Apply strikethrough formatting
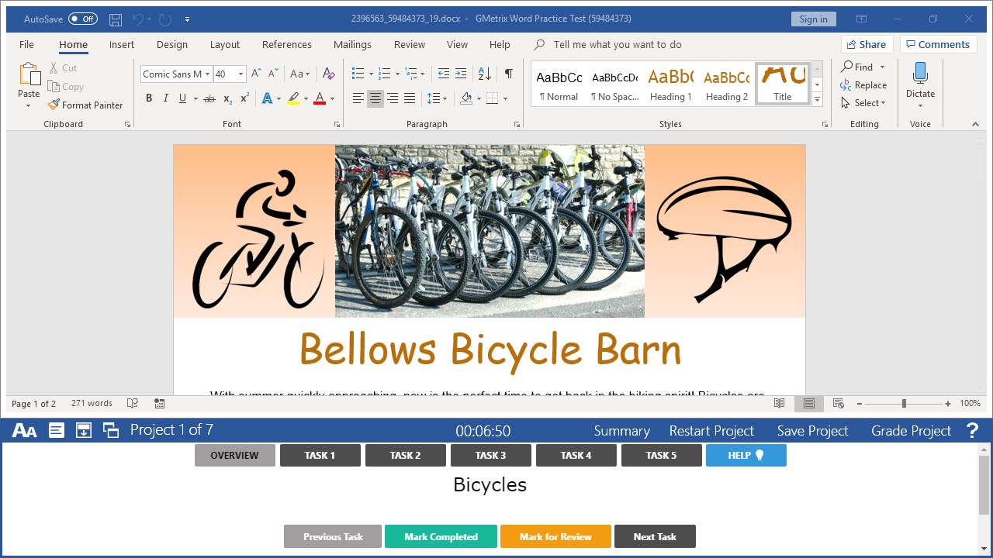Image resolution: width=993 pixels, height=558 pixels. (x=209, y=98)
